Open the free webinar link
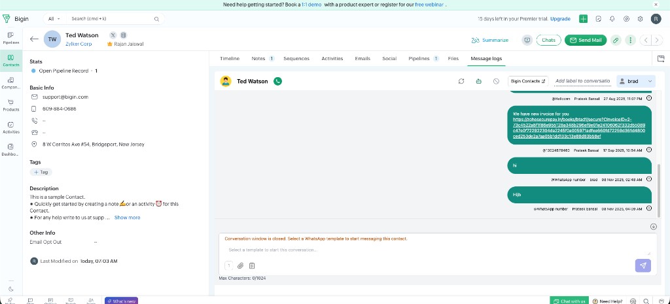This screenshot has height=304, width=670. click(x=431, y=5)
